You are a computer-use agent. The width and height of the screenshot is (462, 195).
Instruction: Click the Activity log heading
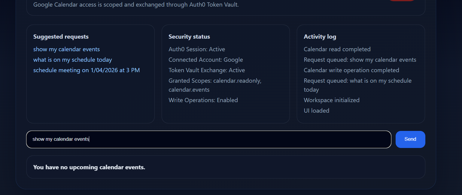pos(320,37)
